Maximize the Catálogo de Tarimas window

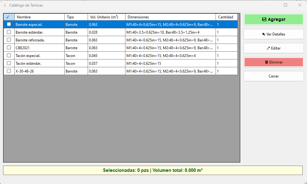coord(285,5)
